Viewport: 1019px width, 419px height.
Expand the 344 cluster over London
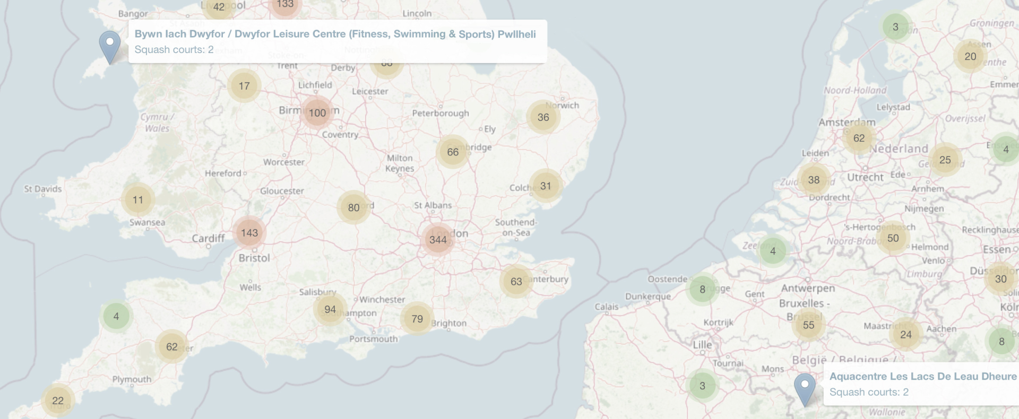click(438, 240)
